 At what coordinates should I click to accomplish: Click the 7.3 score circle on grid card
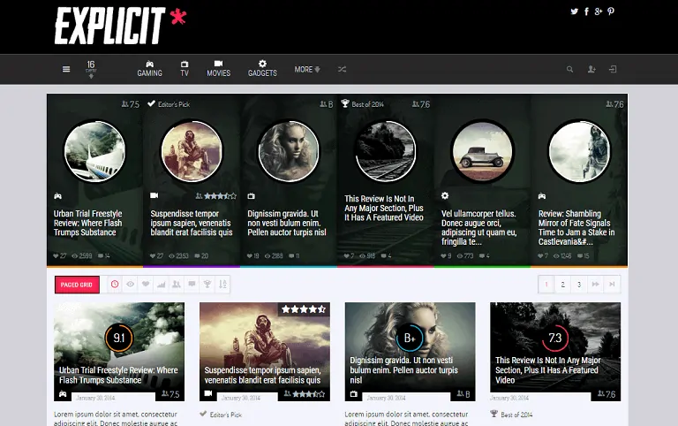click(x=554, y=338)
